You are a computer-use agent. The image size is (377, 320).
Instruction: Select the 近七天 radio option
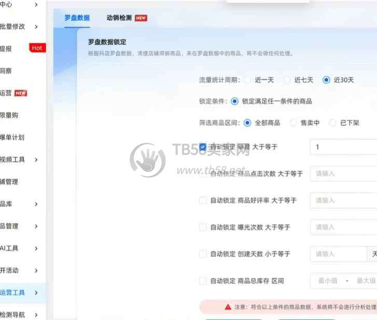pyautogui.click(x=287, y=80)
